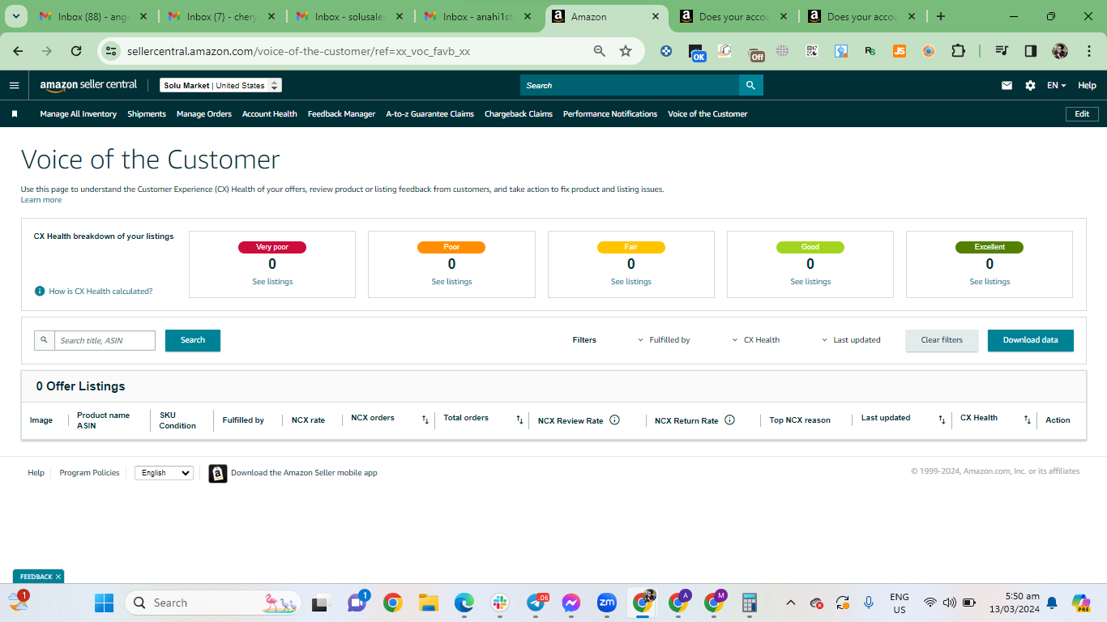This screenshot has height=622, width=1107.
Task: Open the Chrome side panel icon
Action: coord(1031,51)
